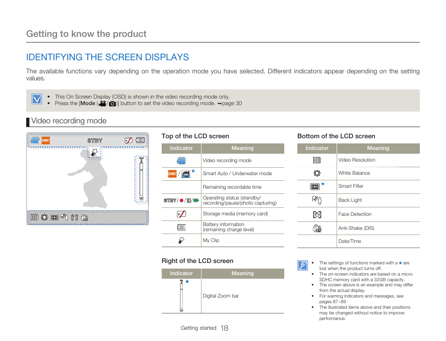
Task: Click the STBY status text in LCD preview
Action: [x=95, y=141]
